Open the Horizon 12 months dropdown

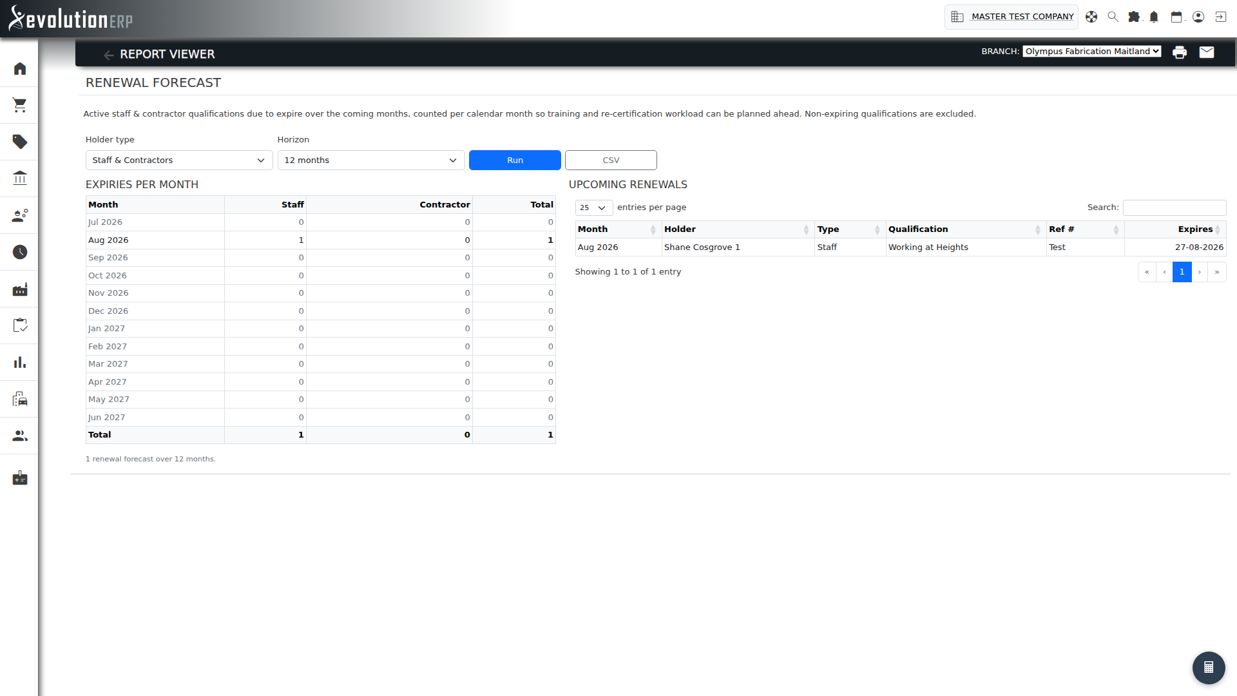coord(371,160)
